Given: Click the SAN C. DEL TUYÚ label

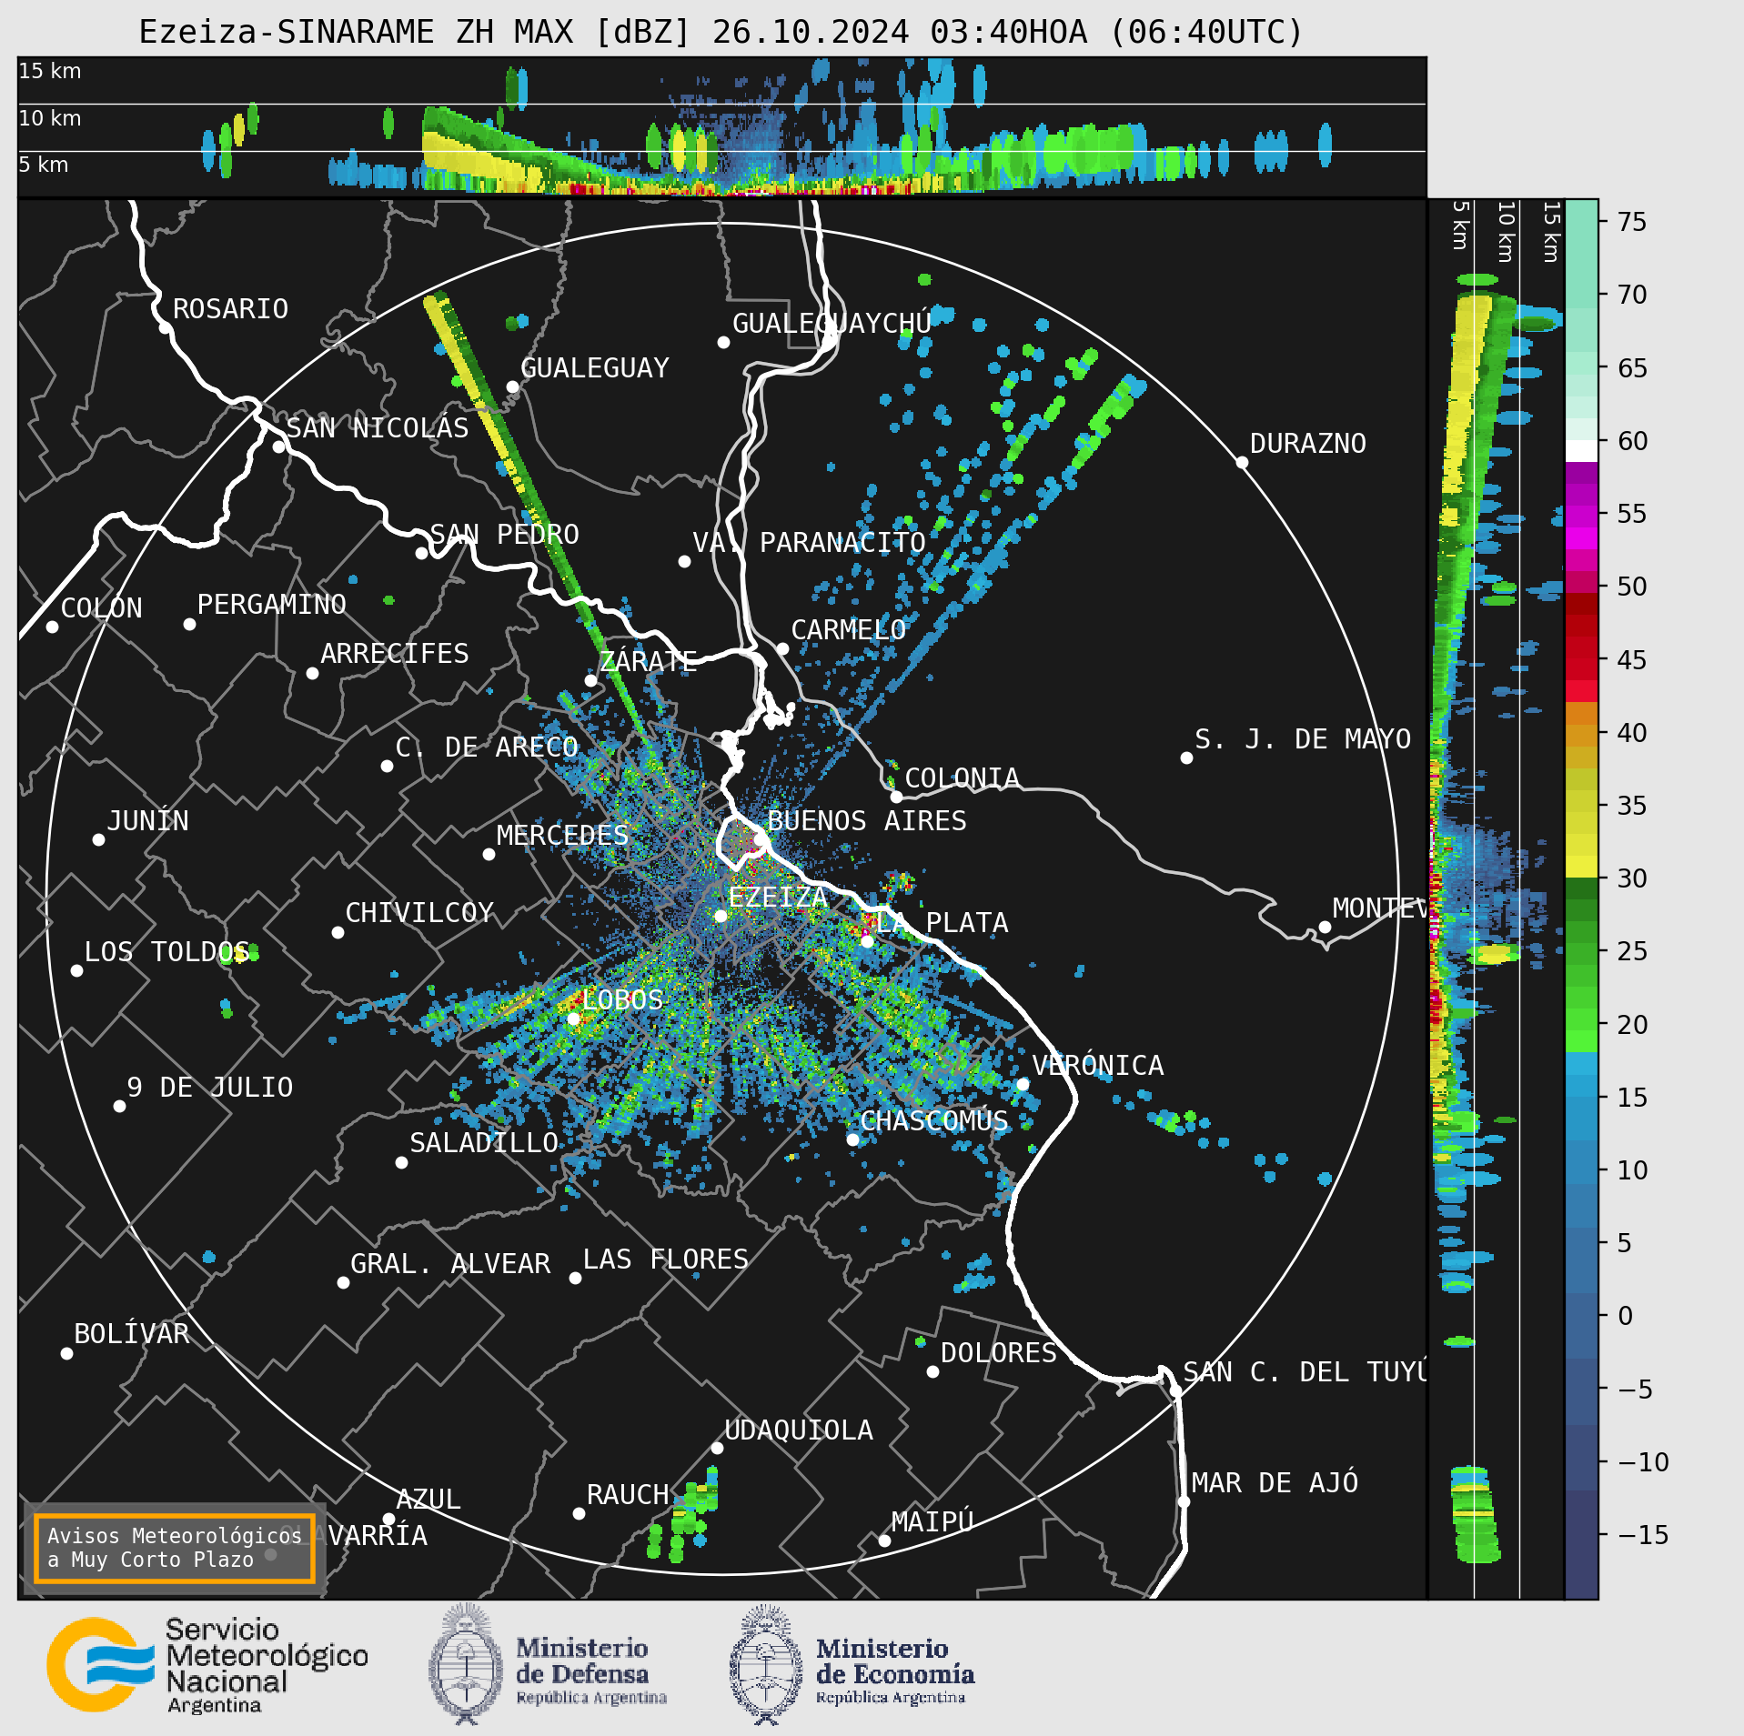Looking at the screenshot, I should (1305, 1371).
